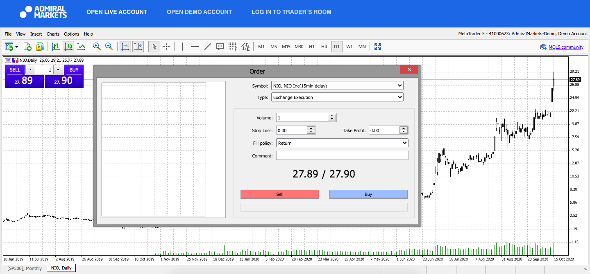
Task: Increase volume in one-click trading panel
Action: click(58, 70)
